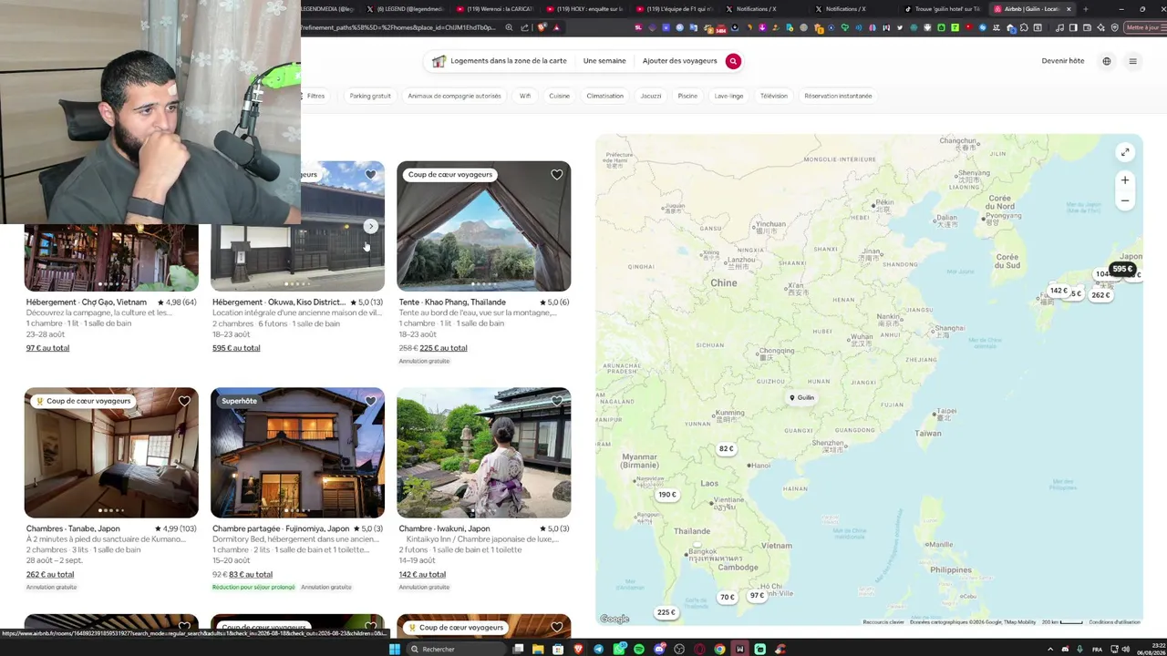Image resolution: width=1167 pixels, height=656 pixels.
Task: Save the Khao Phang tent to favorites
Action: point(556,175)
